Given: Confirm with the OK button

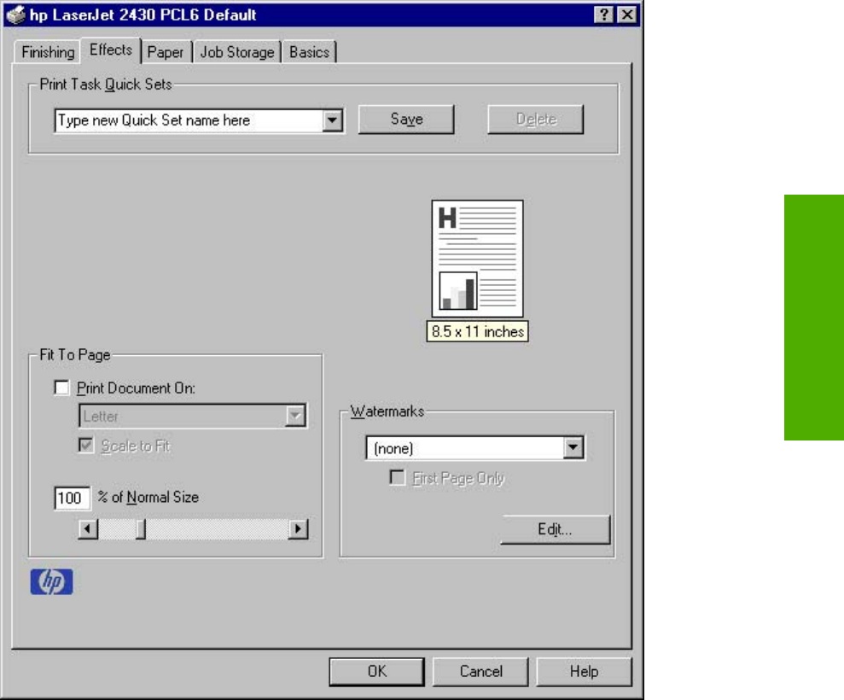Looking at the screenshot, I should pos(377,672).
